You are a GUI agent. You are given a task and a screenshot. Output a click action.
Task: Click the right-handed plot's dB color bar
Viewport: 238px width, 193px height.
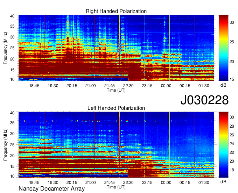(x=223, y=48)
